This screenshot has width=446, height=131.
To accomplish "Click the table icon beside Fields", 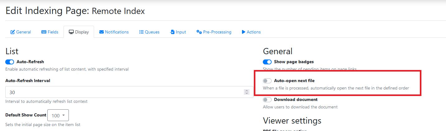I will (x=44, y=32).
